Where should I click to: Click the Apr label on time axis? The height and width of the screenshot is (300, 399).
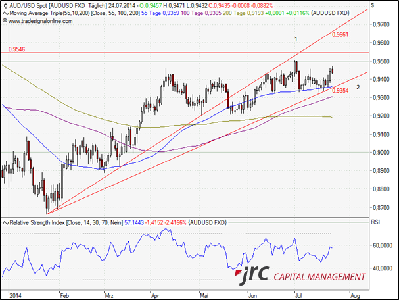point(154,295)
